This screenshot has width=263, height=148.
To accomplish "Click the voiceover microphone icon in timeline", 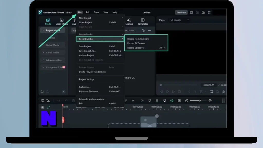I will pyautogui.click(x=157, y=101).
